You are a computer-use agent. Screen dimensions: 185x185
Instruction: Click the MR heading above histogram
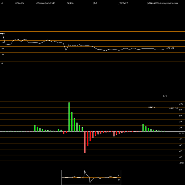(x=165, y=96)
